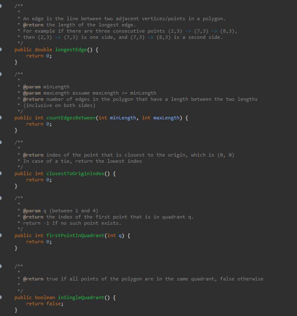Collapse the Javadoc comment above firstPointInQuadrant
Viewport: 297px width, 316px height.
click(x=0, y=198)
